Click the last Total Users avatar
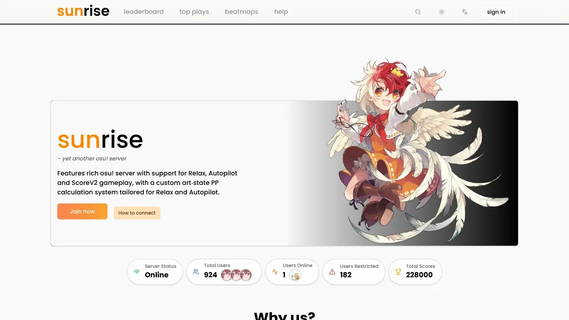Viewport: 569px width, 320px height. (246, 275)
